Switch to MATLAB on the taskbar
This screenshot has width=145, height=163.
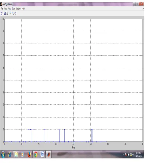coord(49,154)
